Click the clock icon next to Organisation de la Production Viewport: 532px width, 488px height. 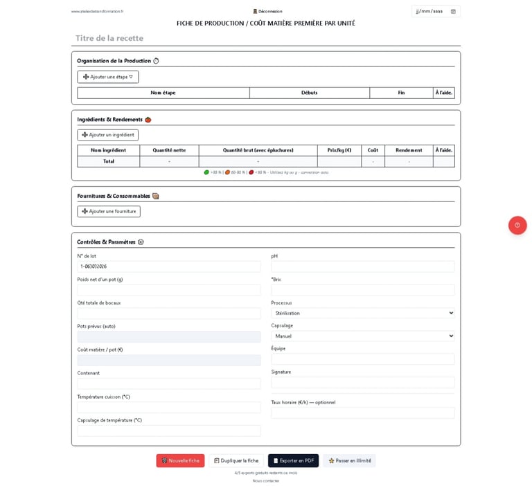click(156, 61)
